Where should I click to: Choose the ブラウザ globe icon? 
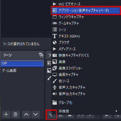tap(55, 42)
